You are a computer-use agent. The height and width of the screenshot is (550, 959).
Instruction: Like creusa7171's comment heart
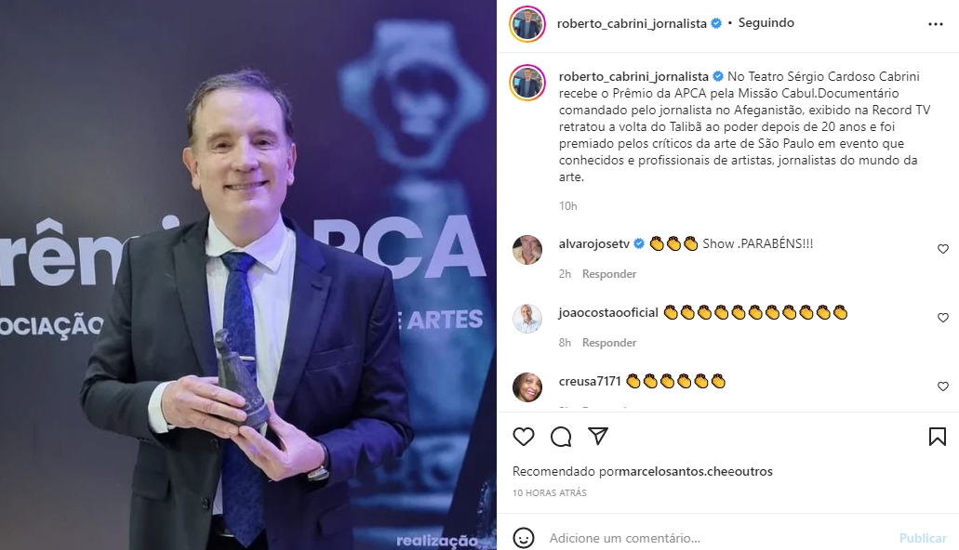click(x=942, y=386)
